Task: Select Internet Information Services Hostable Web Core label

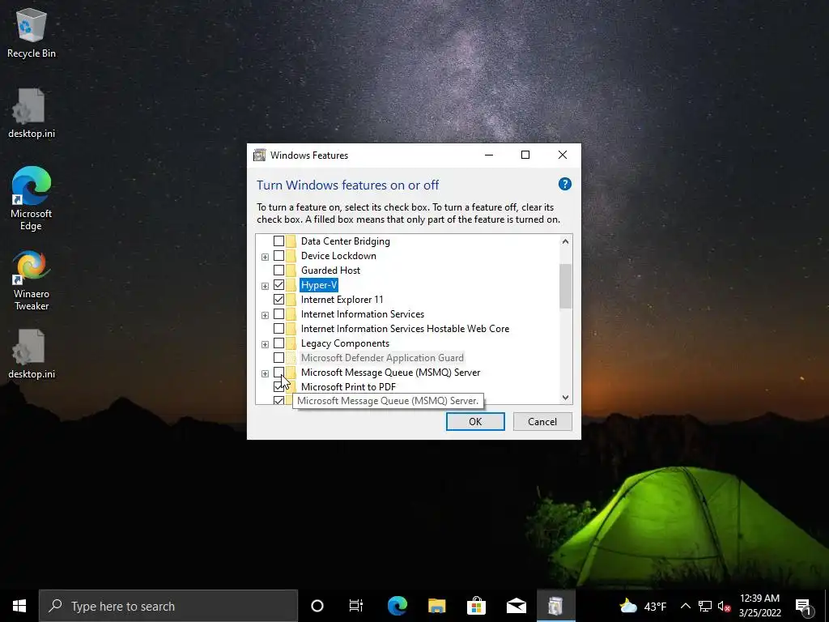Action: pyautogui.click(x=405, y=329)
